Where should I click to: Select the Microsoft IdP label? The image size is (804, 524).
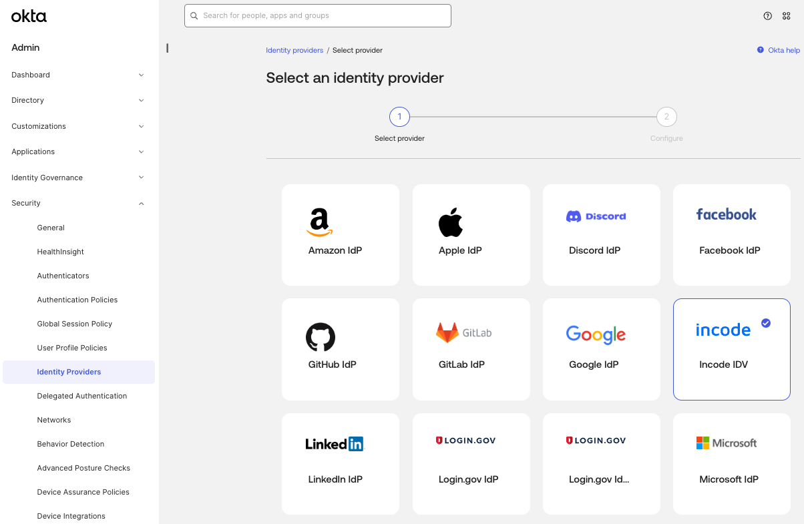click(x=729, y=479)
